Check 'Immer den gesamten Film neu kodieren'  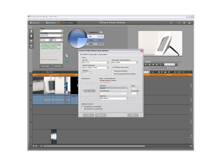[112, 74]
